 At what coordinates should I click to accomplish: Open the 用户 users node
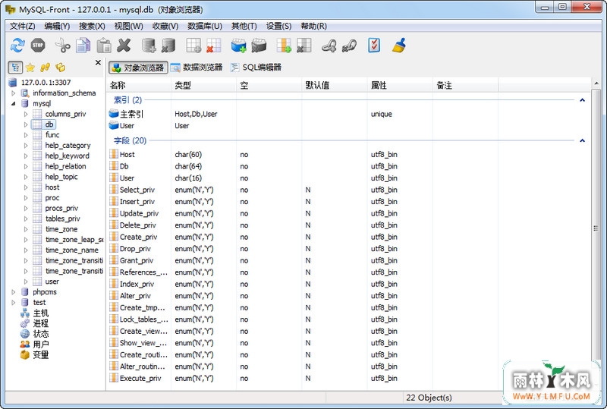(x=41, y=344)
